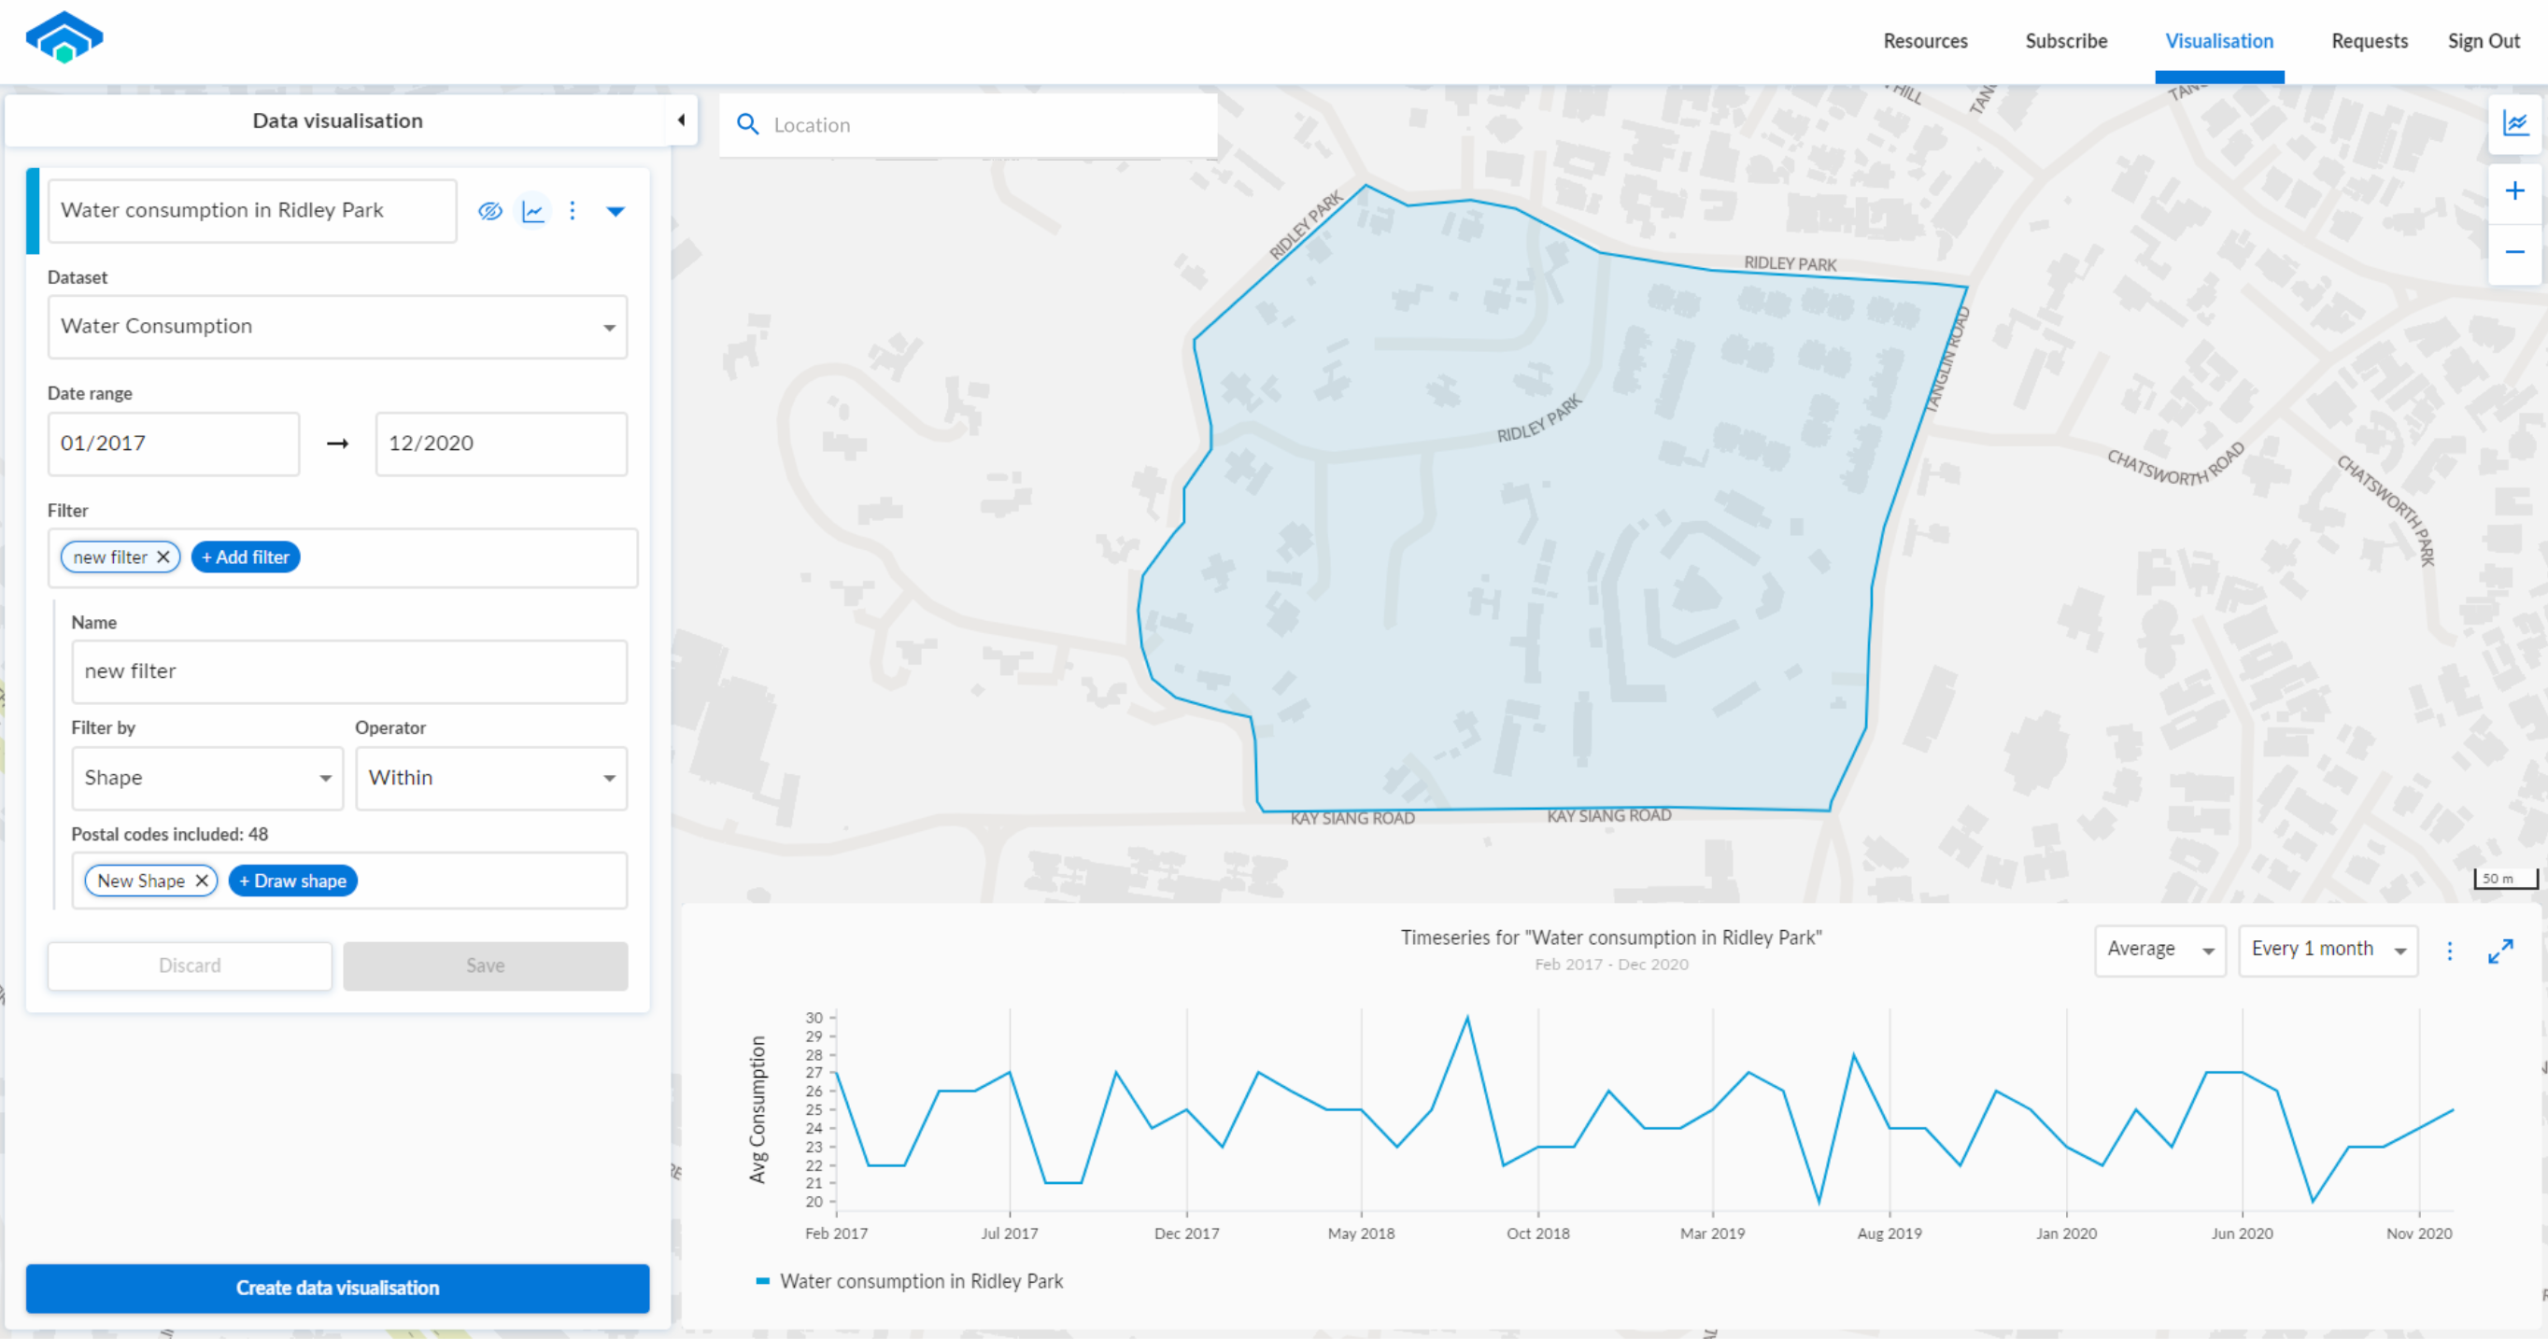Click the end date 12/2020 field

point(502,444)
